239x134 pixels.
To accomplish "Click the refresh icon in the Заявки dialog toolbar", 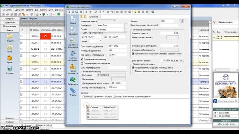I will click(96, 12).
